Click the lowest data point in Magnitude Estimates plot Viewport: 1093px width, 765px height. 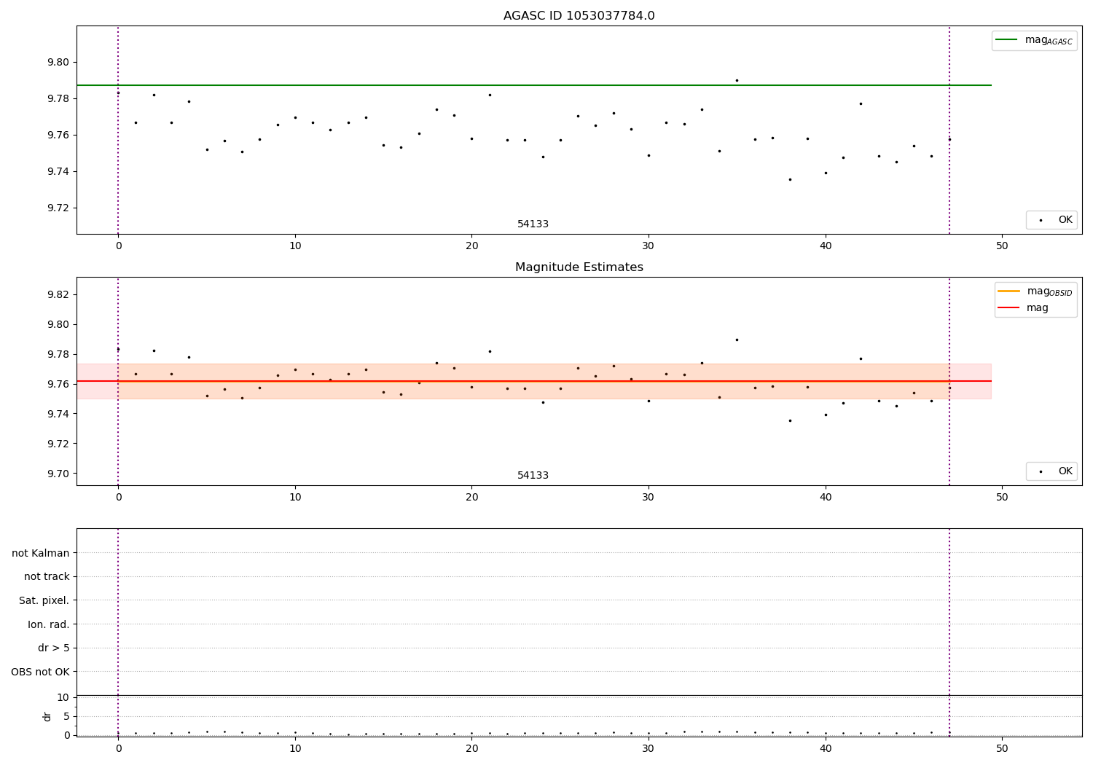point(790,420)
